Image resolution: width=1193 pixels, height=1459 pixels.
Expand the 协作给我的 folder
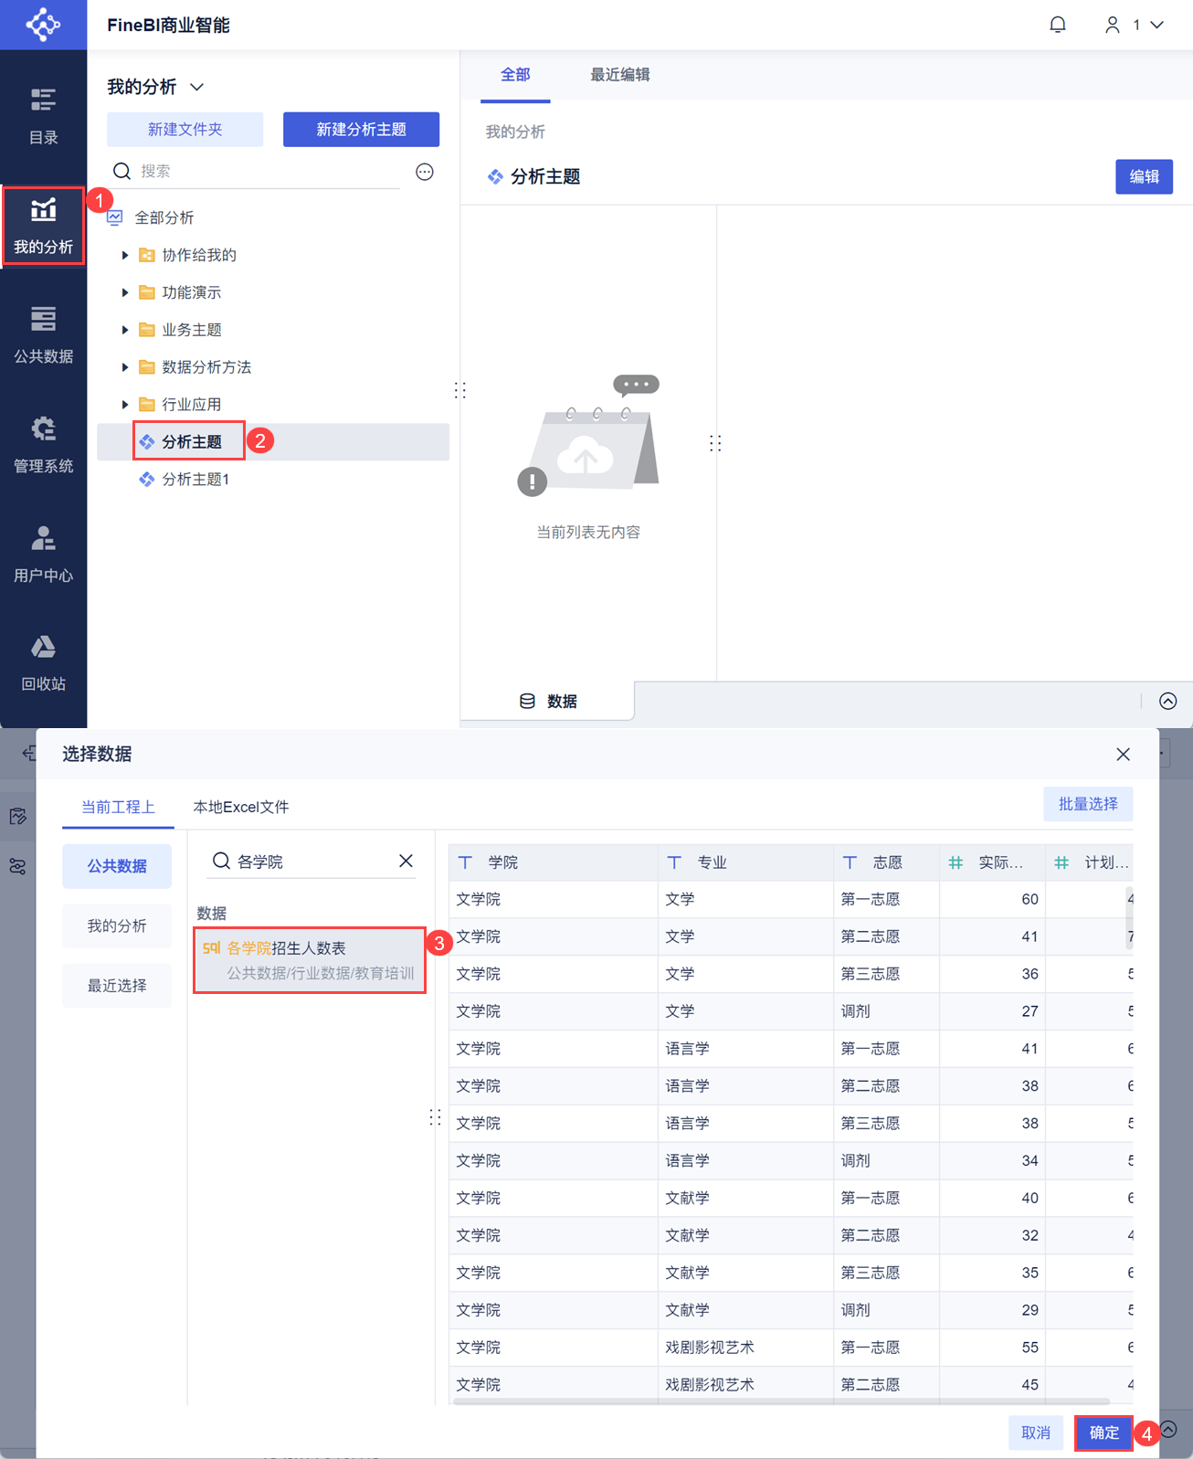coord(125,255)
